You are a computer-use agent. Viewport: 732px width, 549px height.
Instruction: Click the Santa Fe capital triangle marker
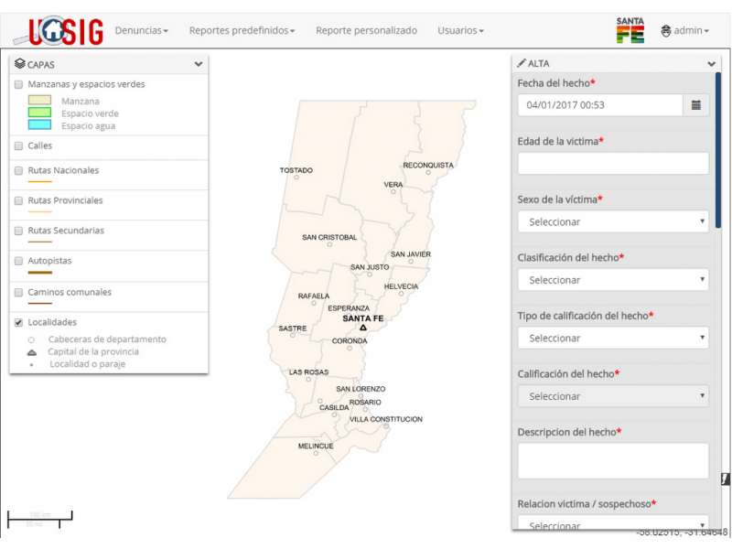tap(363, 328)
